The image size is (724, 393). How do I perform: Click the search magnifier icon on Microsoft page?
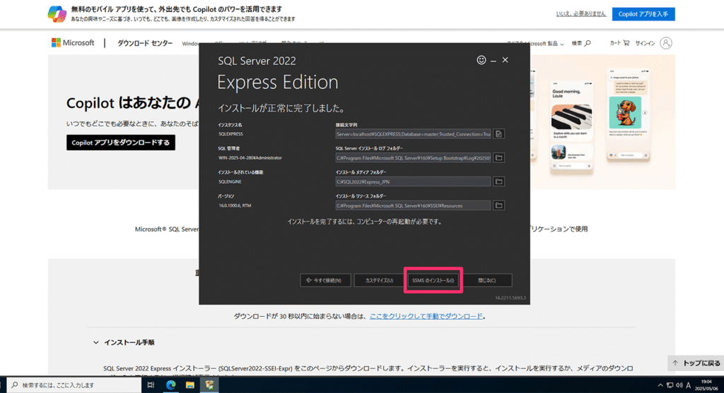click(588, 43)
